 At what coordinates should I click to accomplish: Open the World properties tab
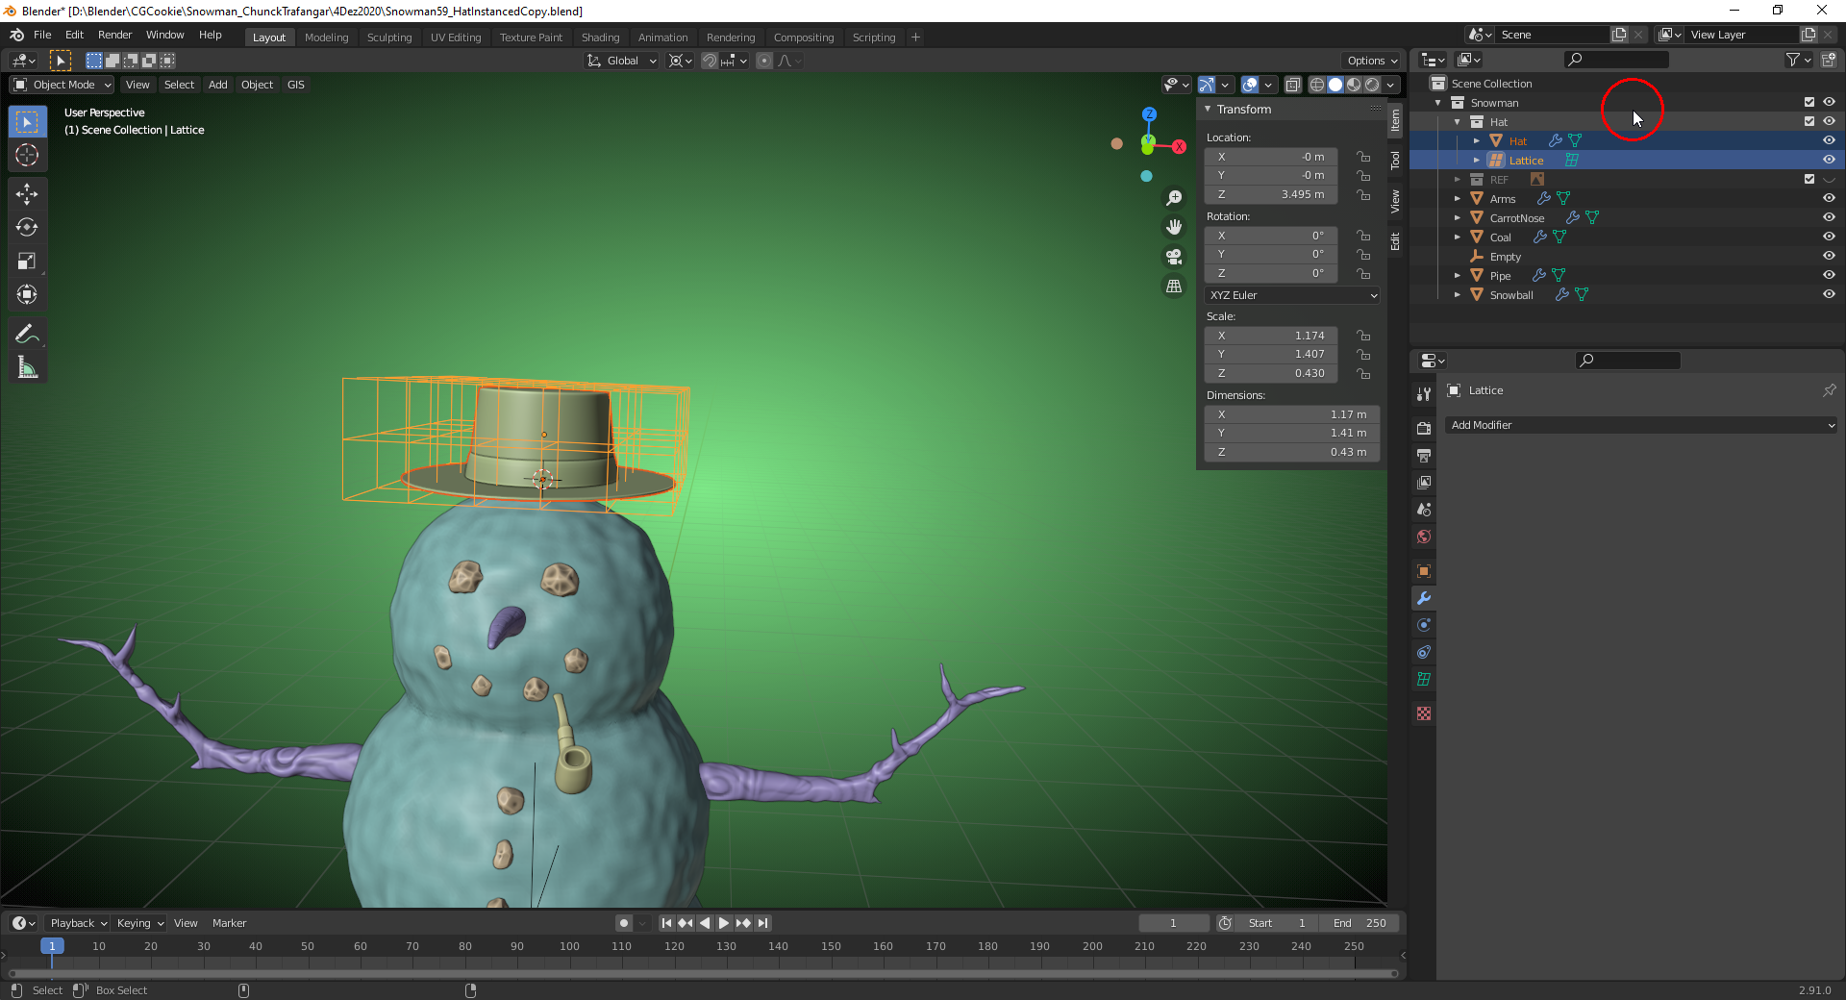click(1424, 537)
